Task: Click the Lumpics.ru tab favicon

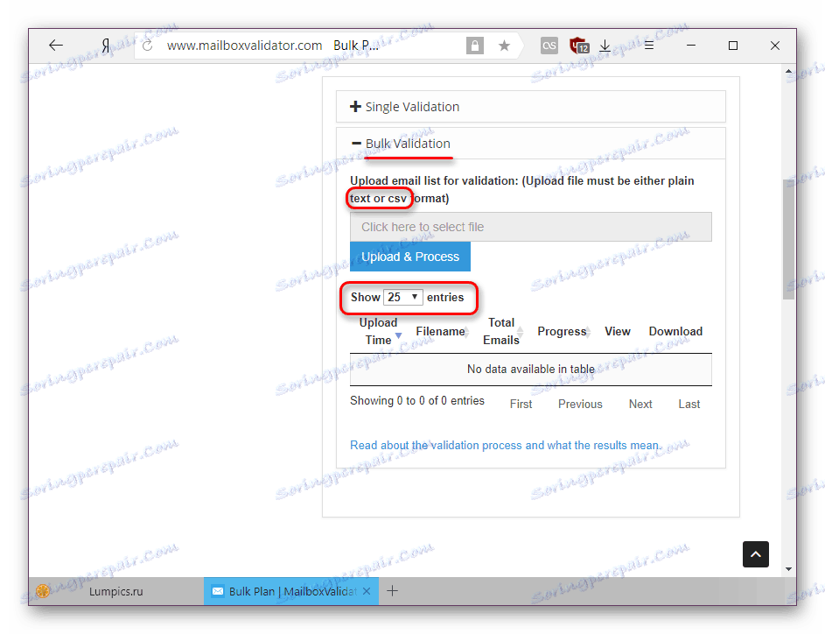Action: coord(43,591)
